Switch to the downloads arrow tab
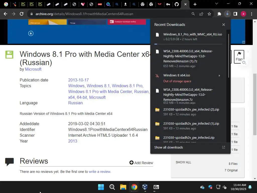257x193 pixels. (125, 4)
